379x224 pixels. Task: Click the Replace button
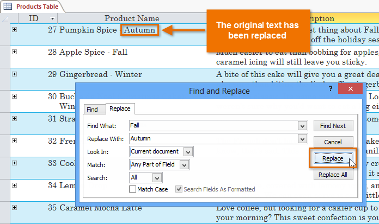tap(333, 158)
